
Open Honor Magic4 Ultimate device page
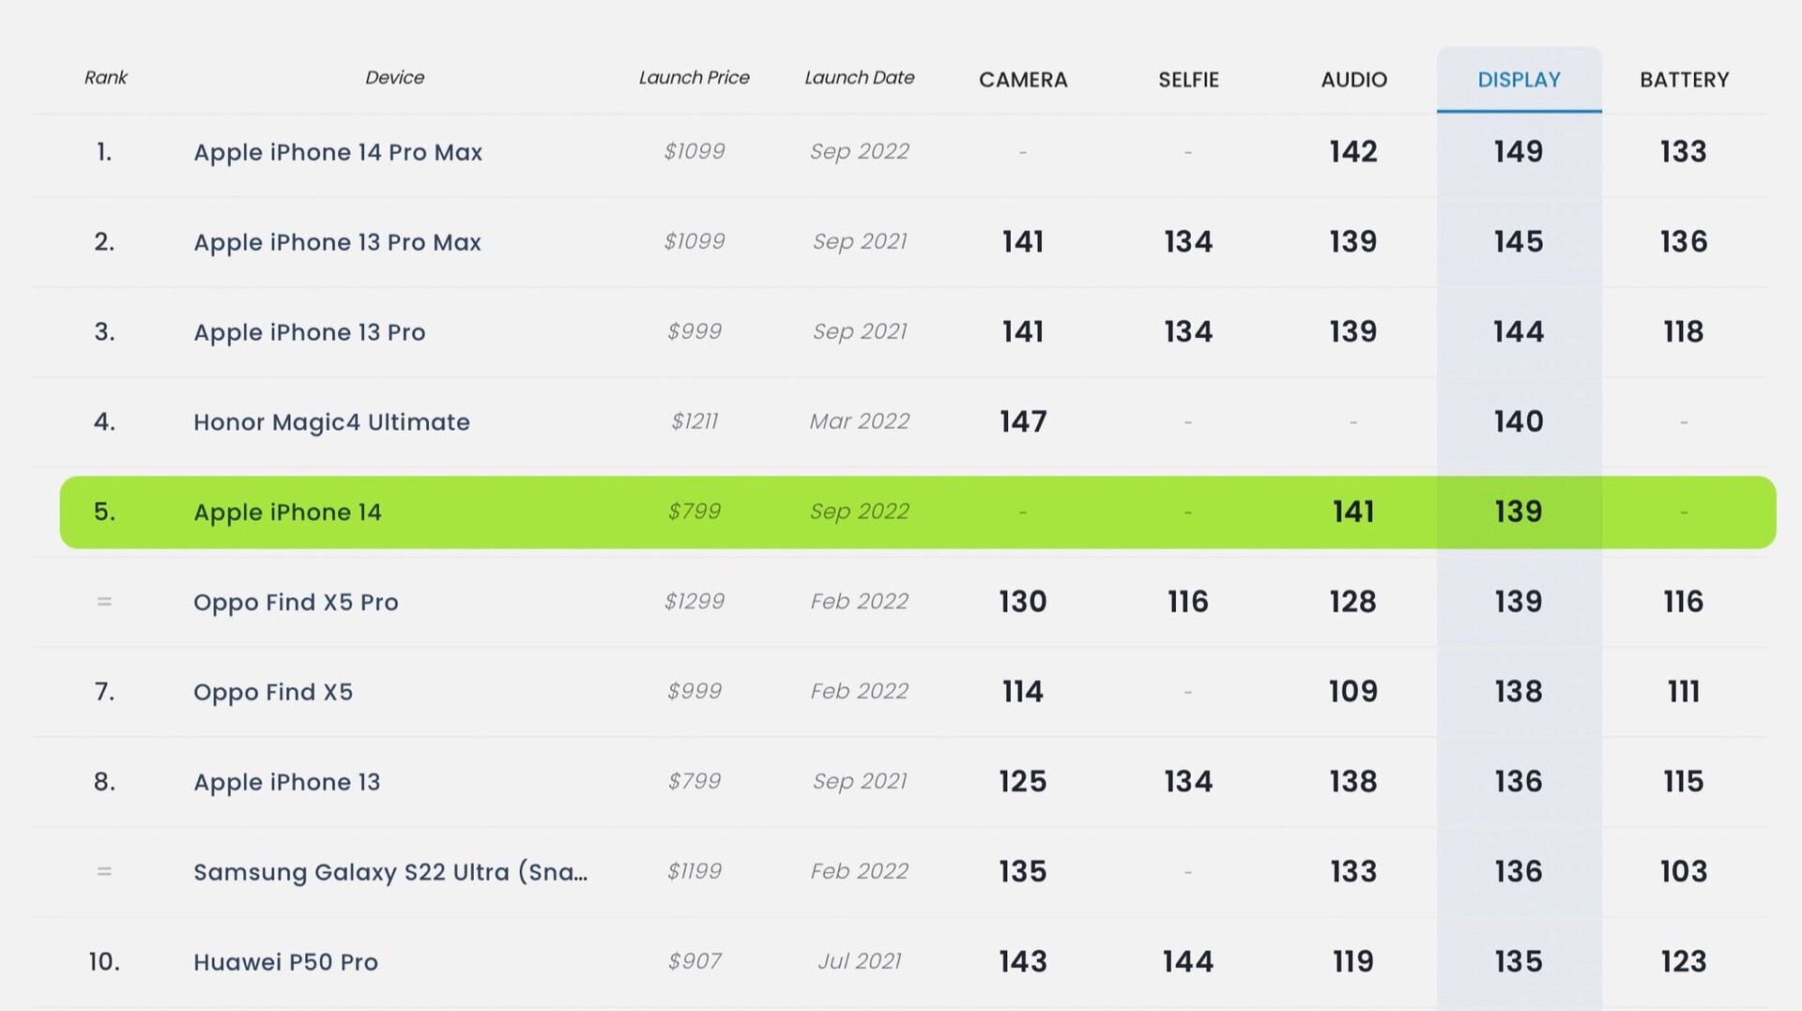331,422
